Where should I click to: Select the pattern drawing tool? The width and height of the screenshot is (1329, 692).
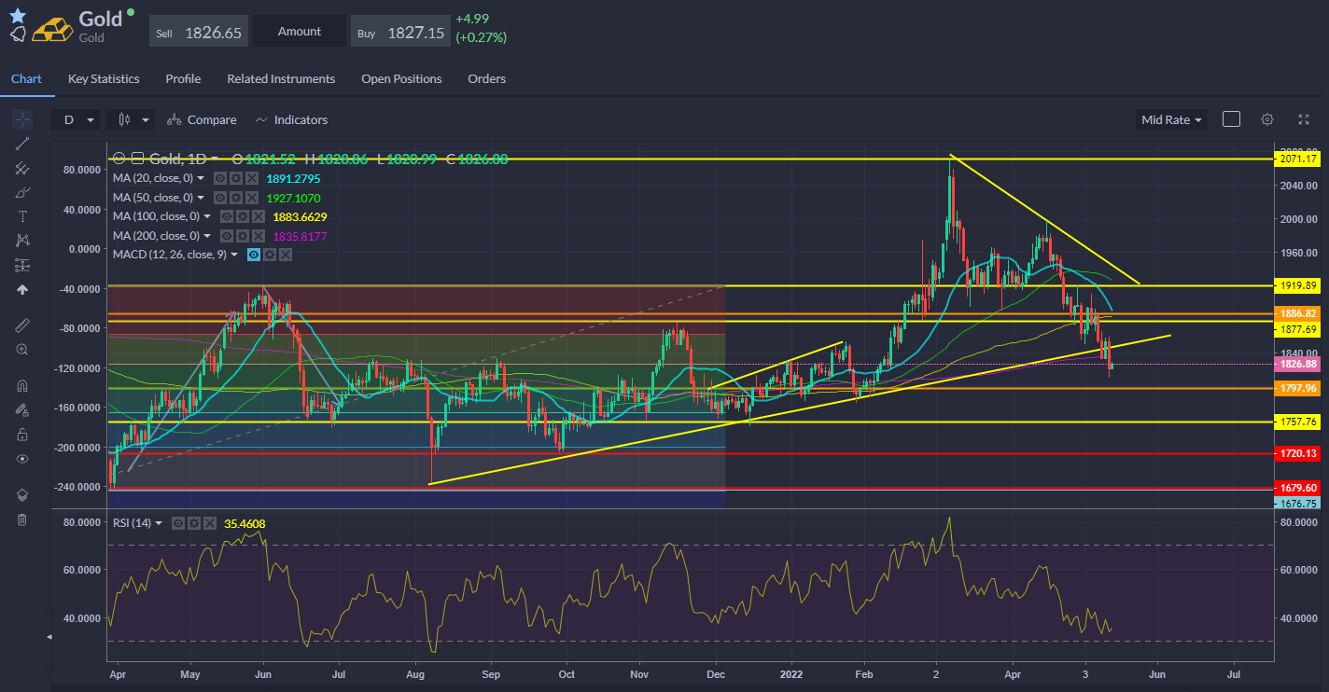click(x=22, y=241)
